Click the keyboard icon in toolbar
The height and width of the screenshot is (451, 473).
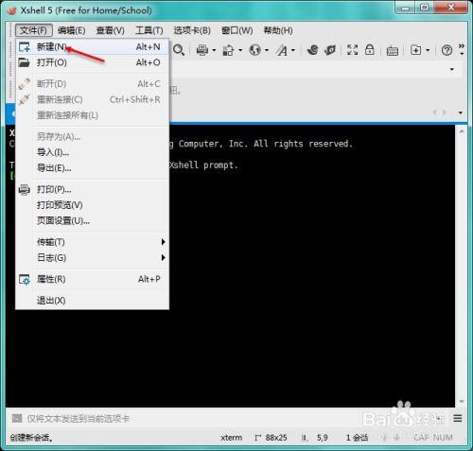(x=393, y=50)
